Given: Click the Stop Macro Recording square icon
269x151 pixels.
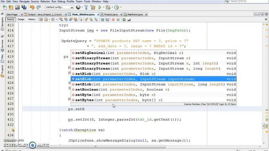Looking at the screenshot, I should pos(118,20).
